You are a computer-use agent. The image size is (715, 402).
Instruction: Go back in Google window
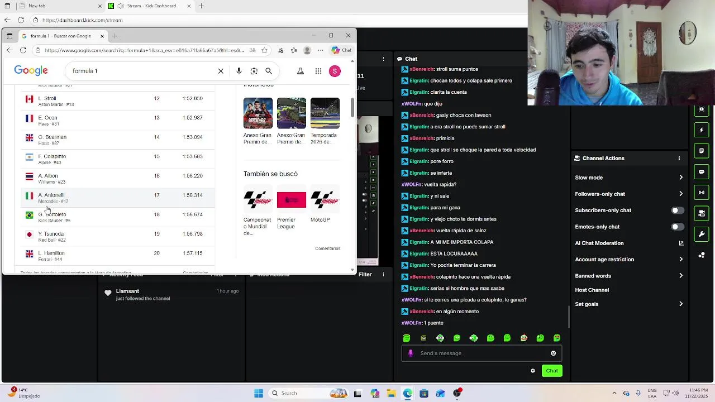tap(9, 50)
